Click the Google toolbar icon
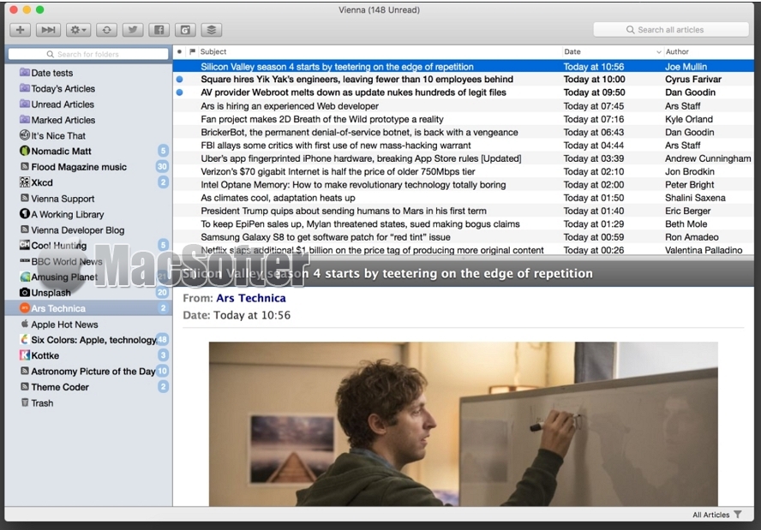This screenshot has height=530, width=761. pyautogui.click(x=185, y=30)
